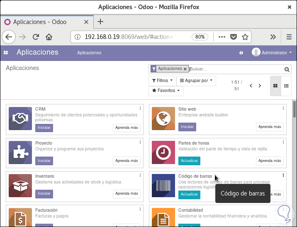The width and height of the screenshot is (297, 227).
Task: Go to the previous page of apps
Action: click(x=251, y=86)
